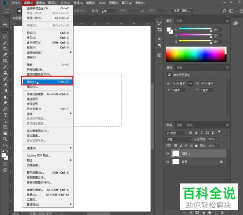Click the fx layer style icon
Image resolution: width=243 pixels, height=215 pixels.
(191, 213)
